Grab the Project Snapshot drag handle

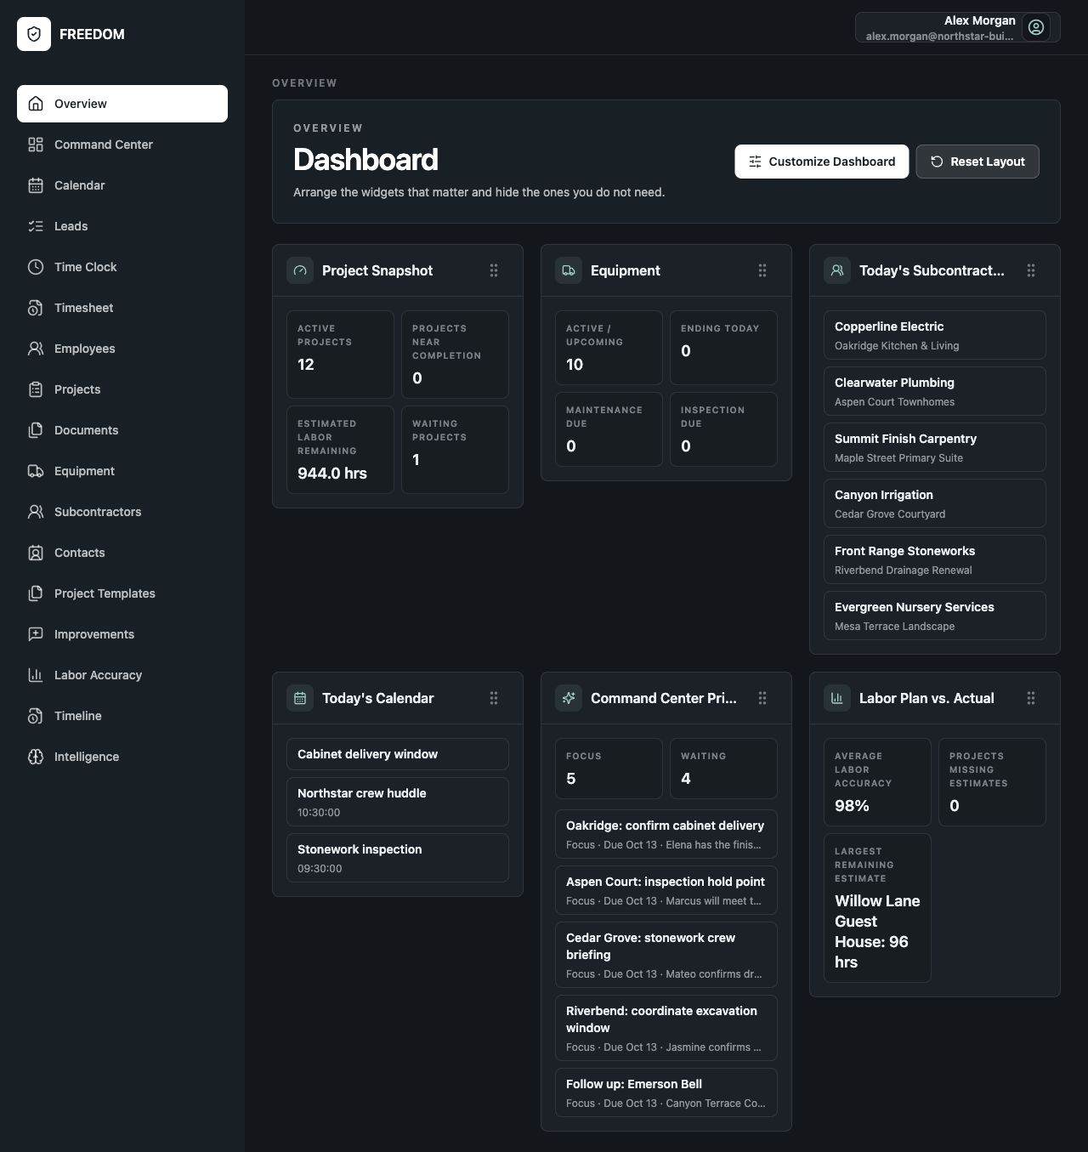[494, 270]
